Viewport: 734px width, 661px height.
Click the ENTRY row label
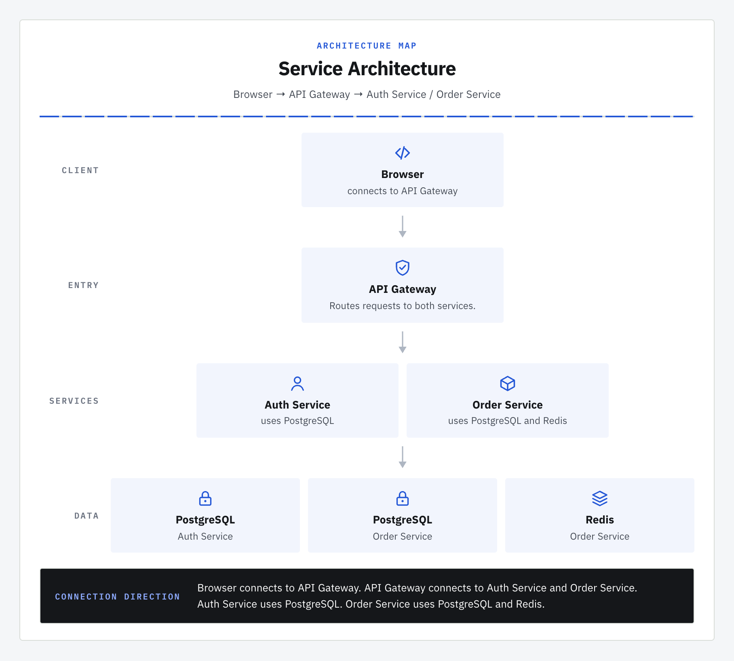pyautogui.click(x=84, y=285)
